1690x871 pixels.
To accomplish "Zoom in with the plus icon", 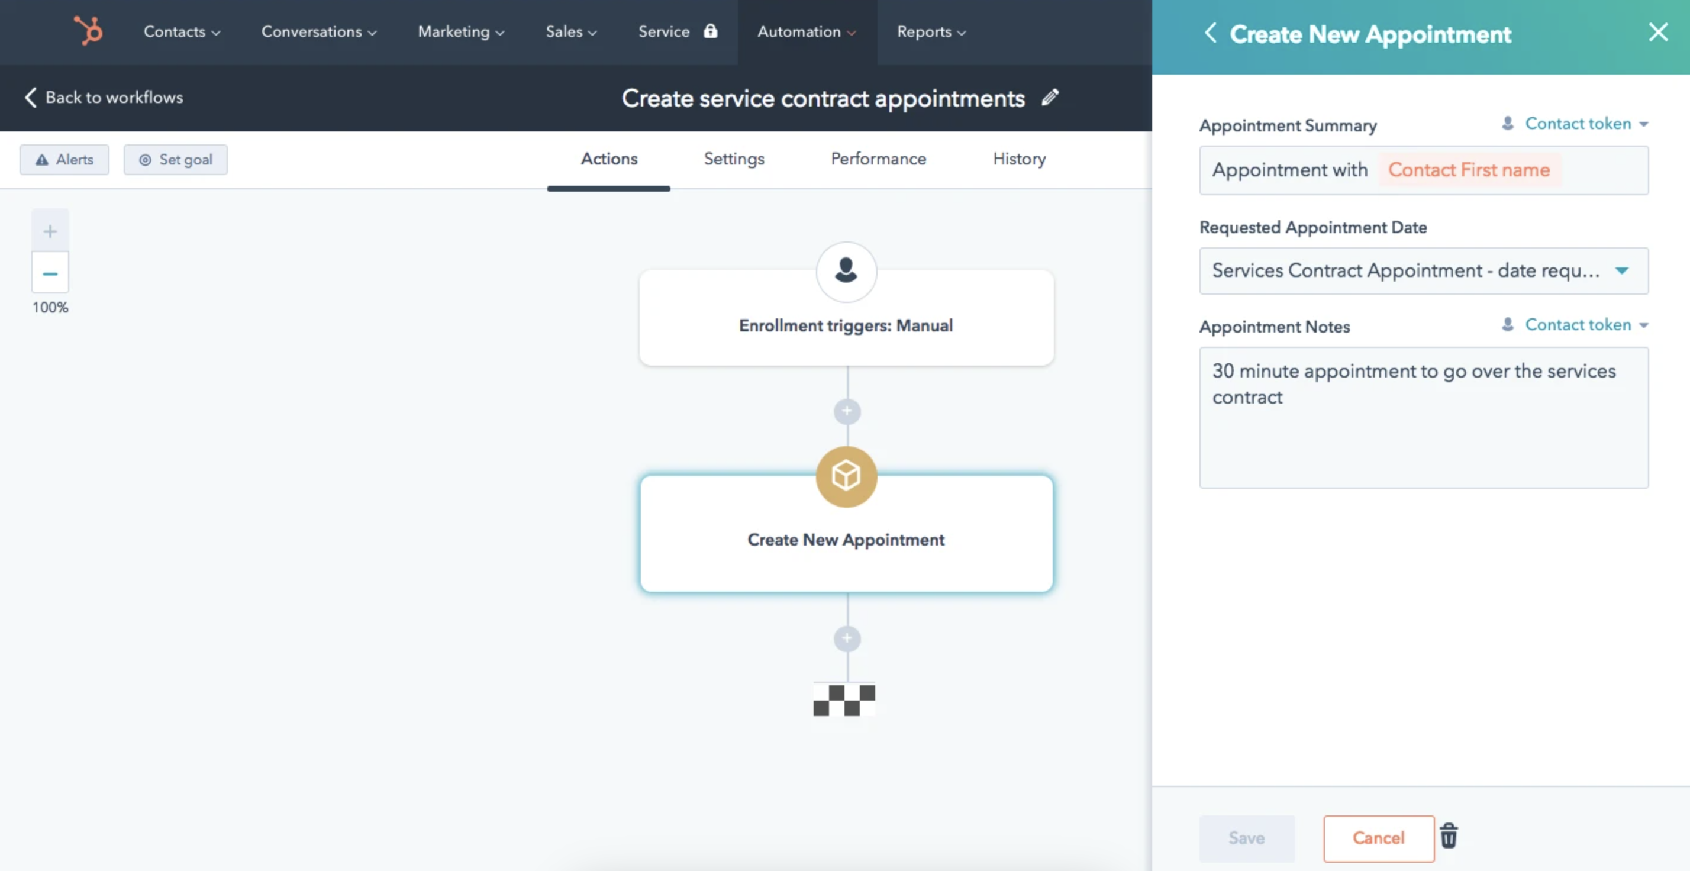I will tap(49, 231).
